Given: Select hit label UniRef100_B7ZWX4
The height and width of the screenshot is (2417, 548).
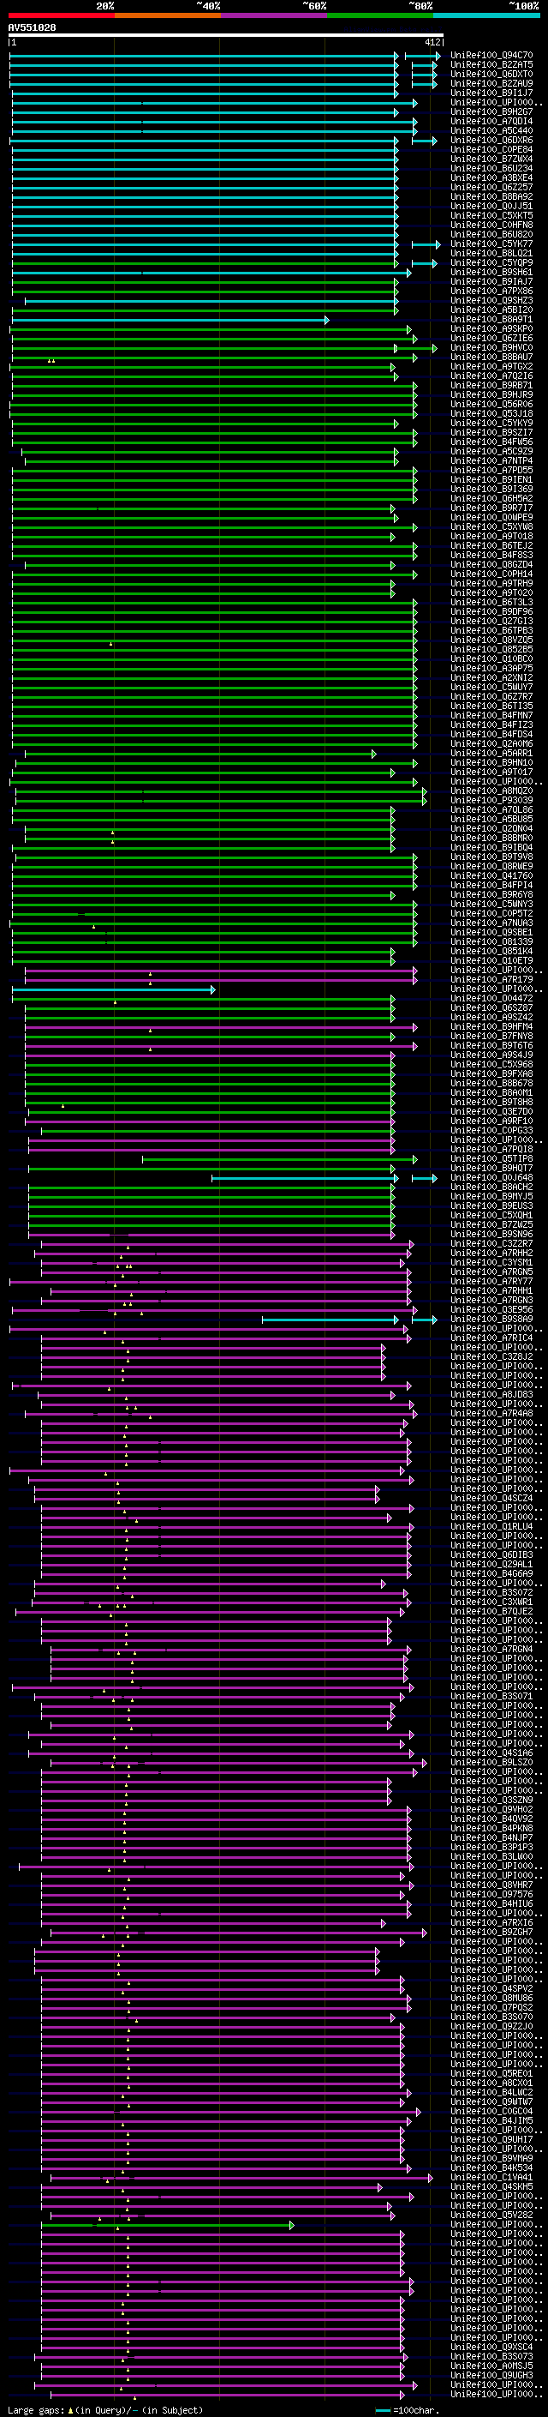Looking at the screenshot, I should [491, 159].
